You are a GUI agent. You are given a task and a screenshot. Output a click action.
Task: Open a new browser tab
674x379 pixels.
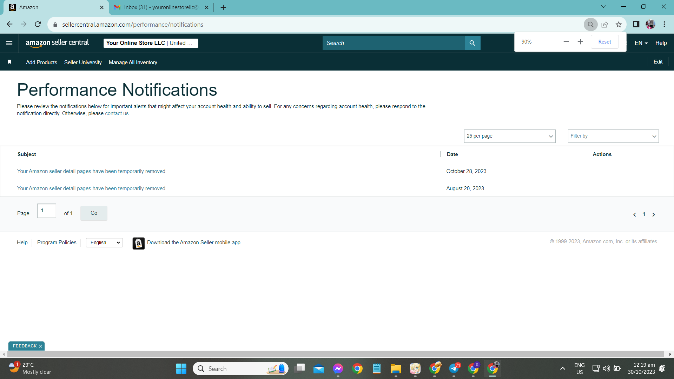click(223, 7)
